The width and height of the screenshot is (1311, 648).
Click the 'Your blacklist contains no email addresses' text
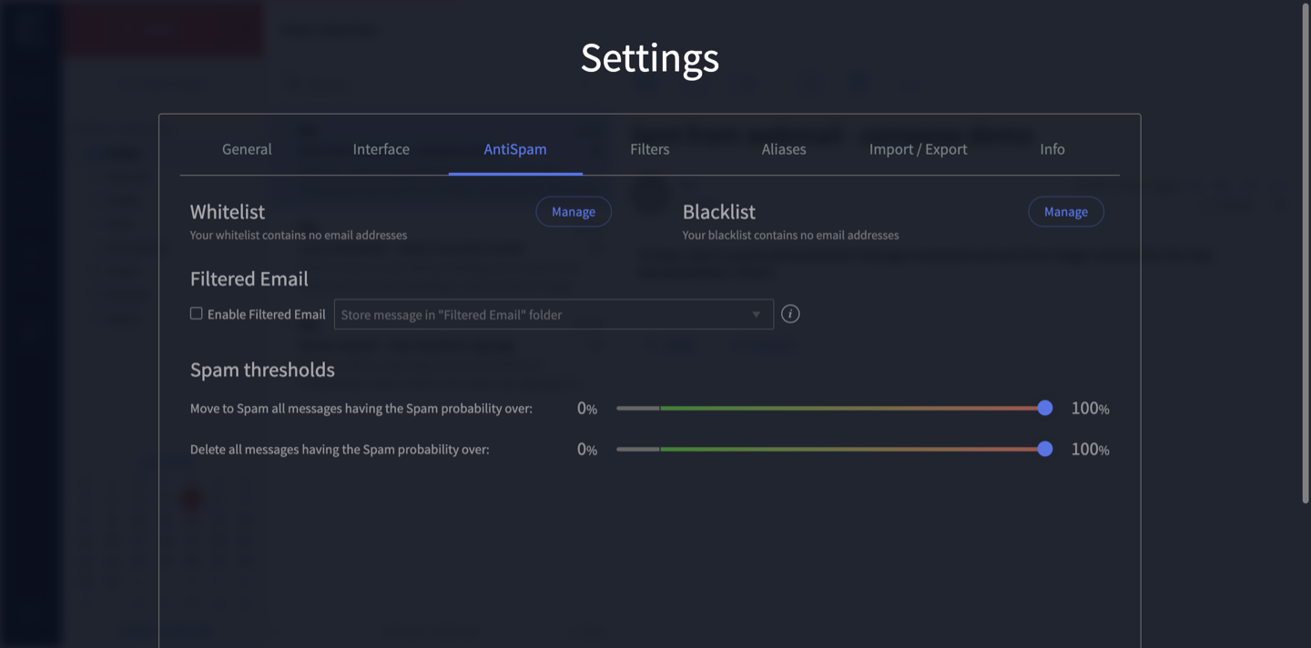(x=790, y=235)
